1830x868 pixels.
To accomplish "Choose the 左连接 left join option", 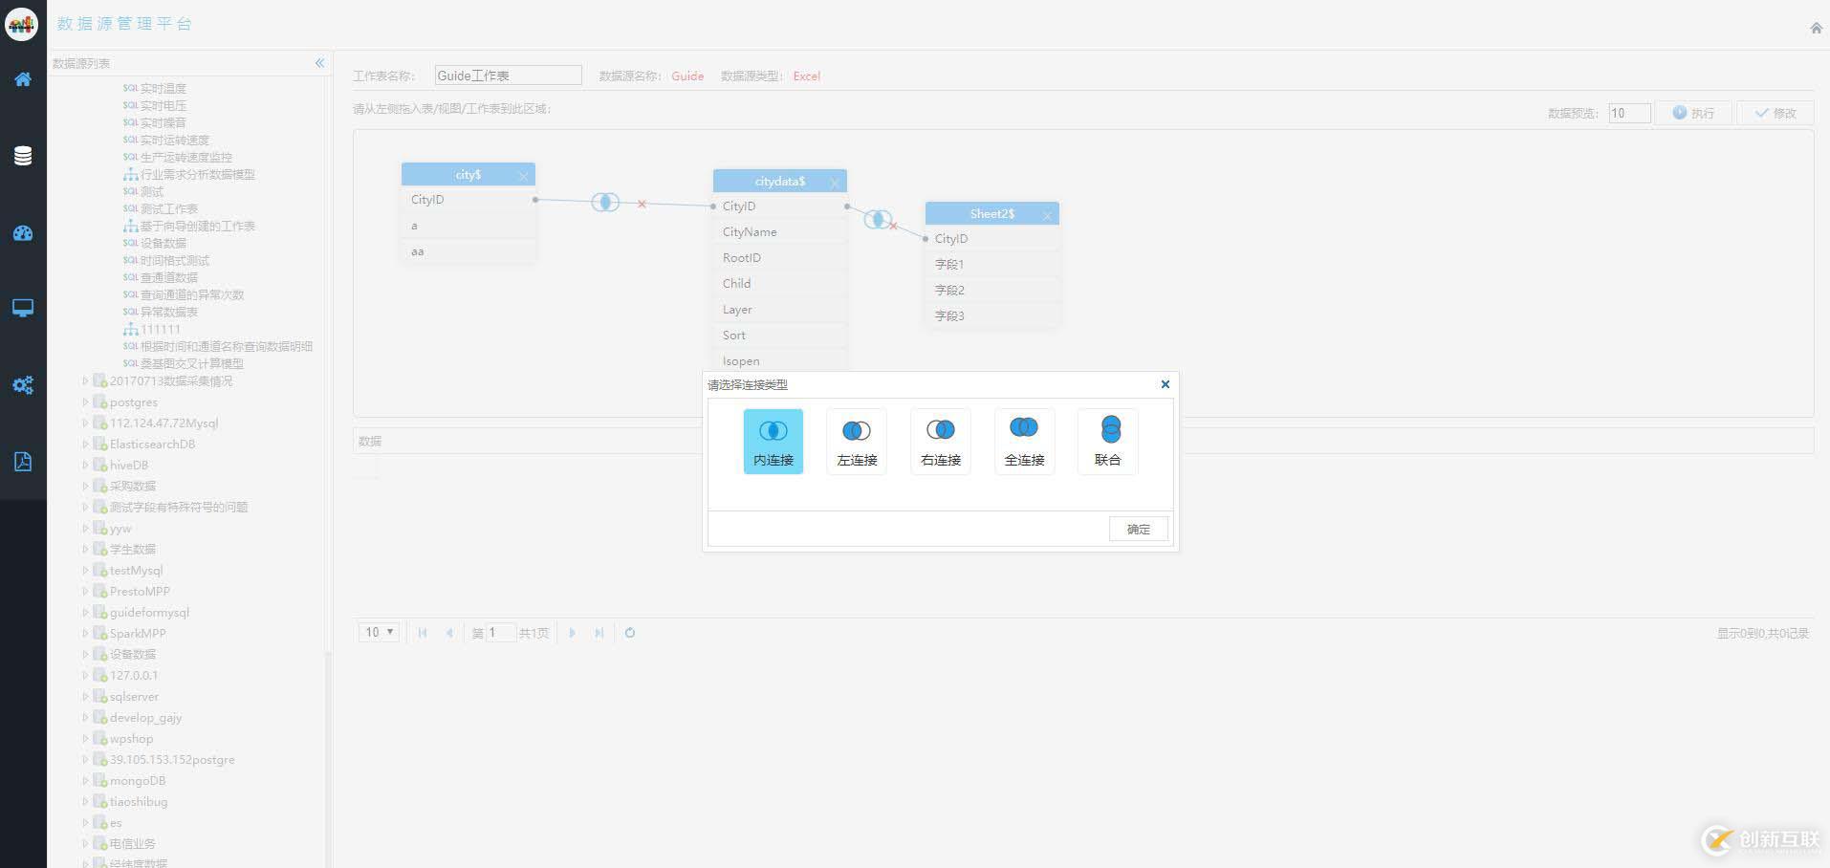I will 857,441.
